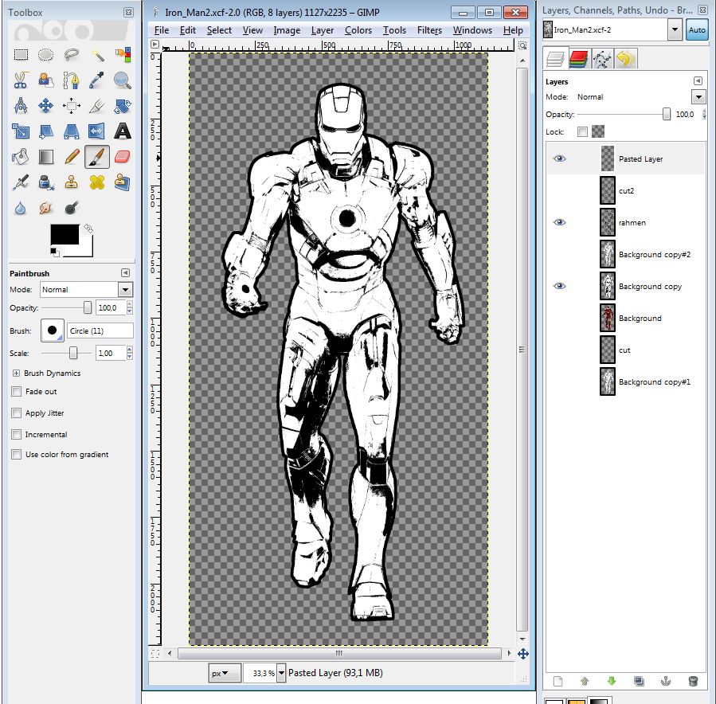This screenshot has height=704, width=716.
Task: Select the Pencil tool
Action: tap(71, 157)
